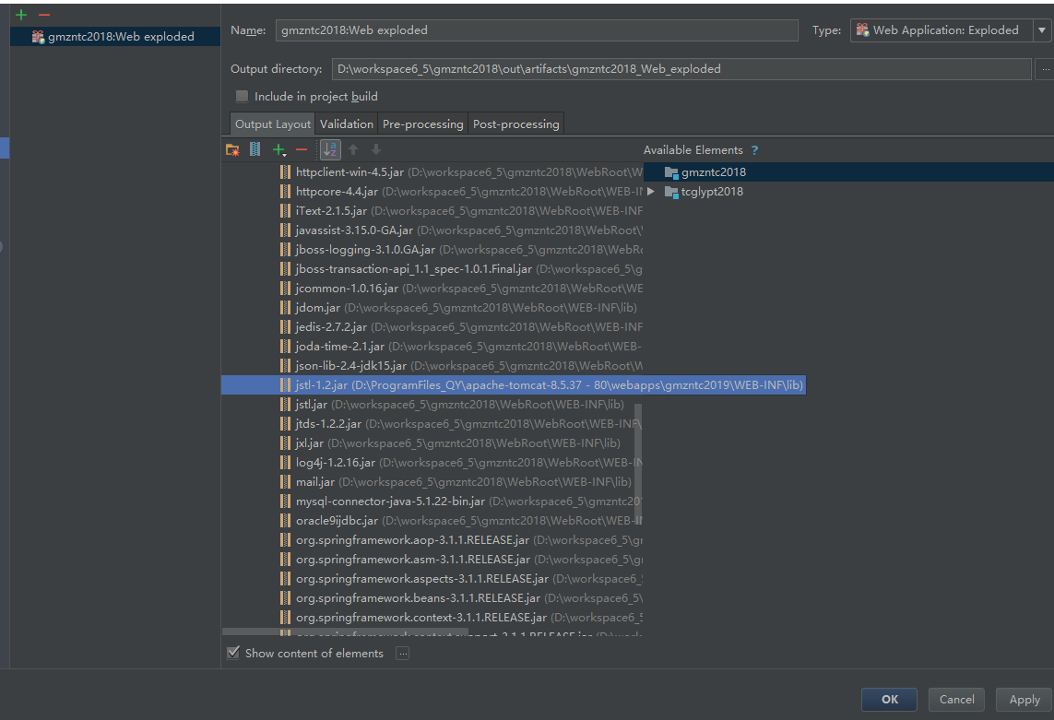Select iText-2.1.5.jar row

point(432,211)
